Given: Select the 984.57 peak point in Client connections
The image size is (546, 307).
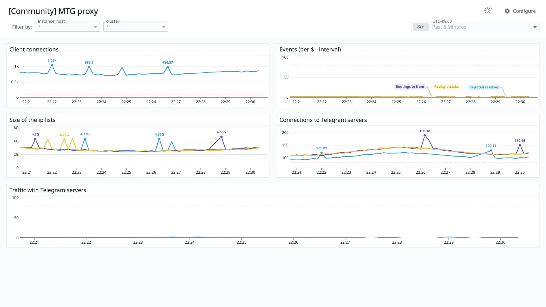Looking at the screenshot, I should click(167, 67).
